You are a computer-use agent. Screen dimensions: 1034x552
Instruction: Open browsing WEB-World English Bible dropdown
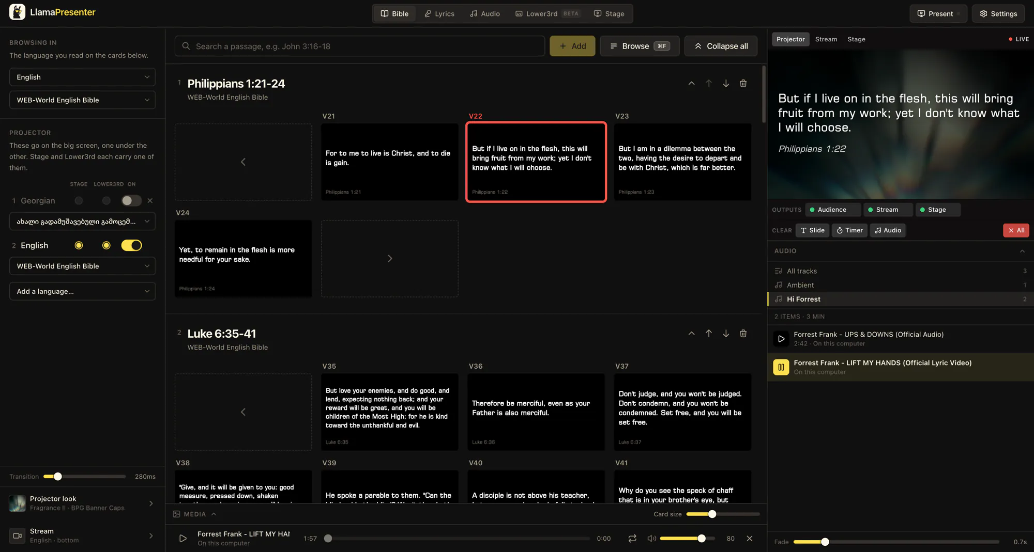pos(82,100)
